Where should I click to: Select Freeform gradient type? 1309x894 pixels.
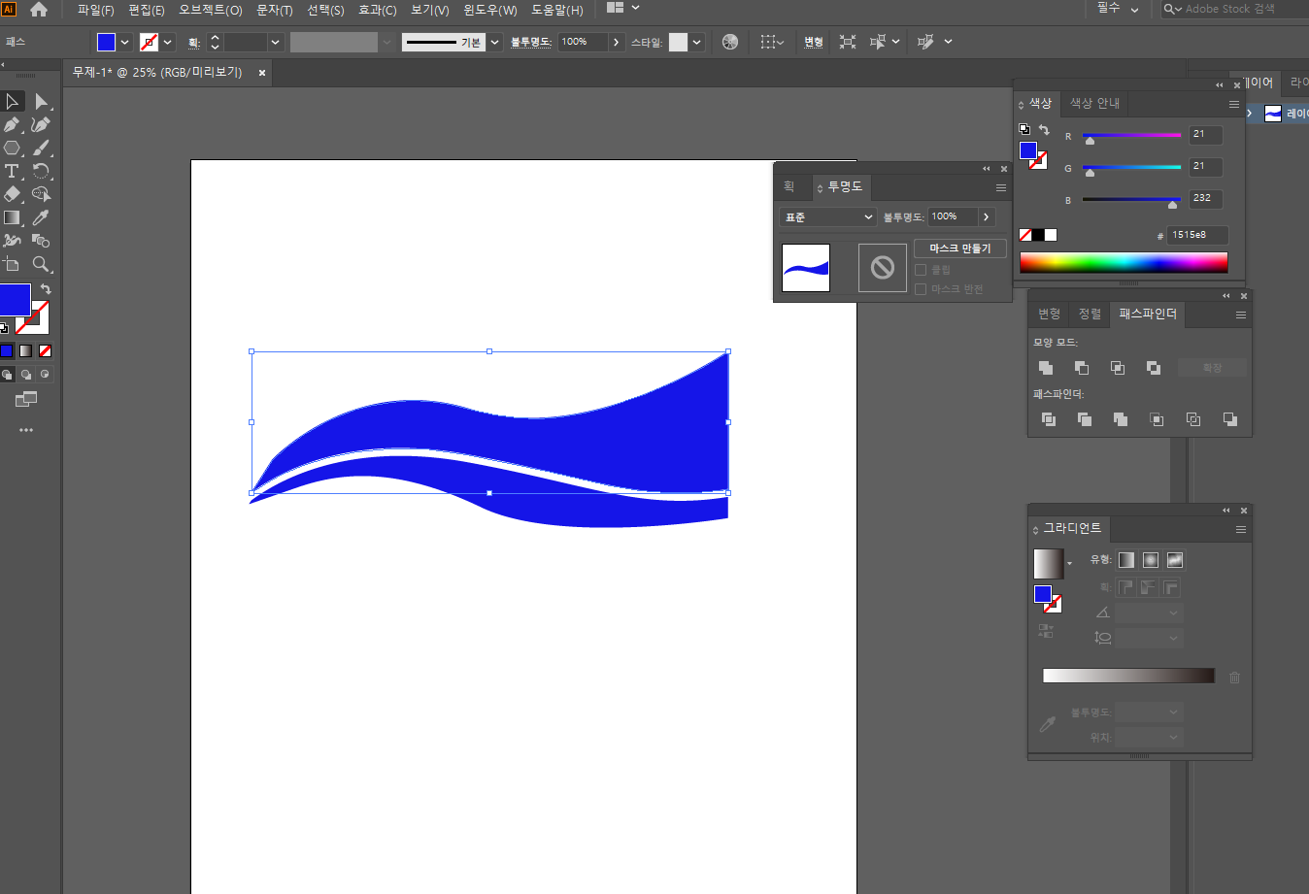pos(1175,560)
